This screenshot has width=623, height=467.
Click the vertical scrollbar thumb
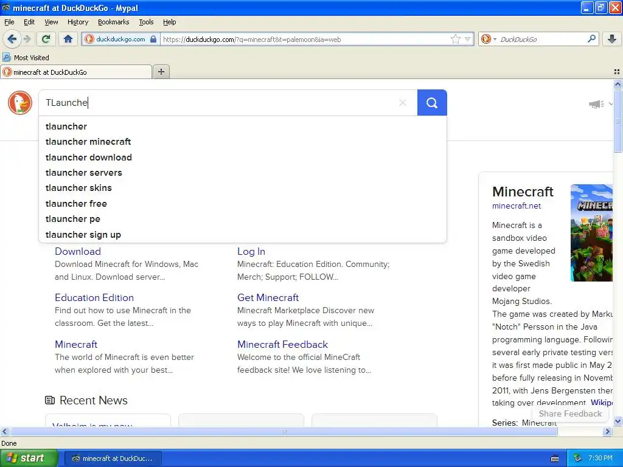[618, 121]
